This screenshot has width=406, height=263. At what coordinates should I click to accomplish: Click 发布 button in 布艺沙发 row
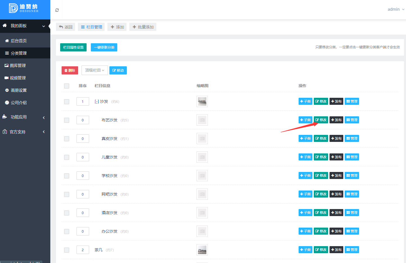tap(336, 120)
